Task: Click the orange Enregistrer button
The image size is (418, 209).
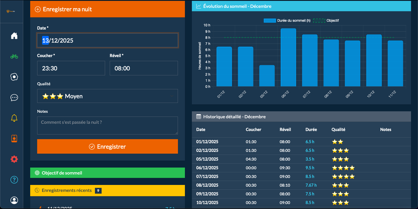Action: 107,147
